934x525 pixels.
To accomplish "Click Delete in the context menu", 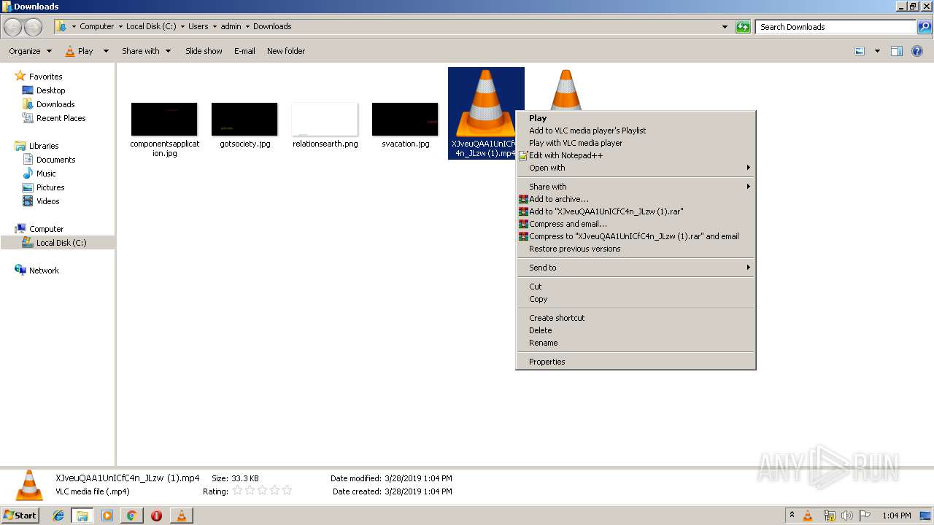I will pyautogui.click(x=541, y=330).
